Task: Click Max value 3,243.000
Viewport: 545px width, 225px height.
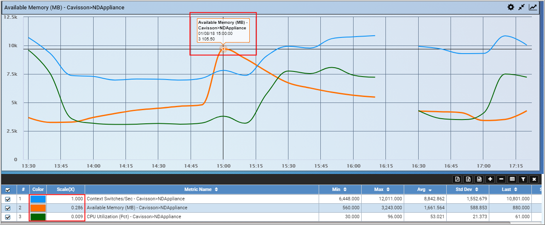Action: [392, 208]
